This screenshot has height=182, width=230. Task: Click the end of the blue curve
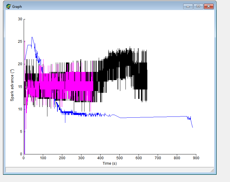[192, 127]
